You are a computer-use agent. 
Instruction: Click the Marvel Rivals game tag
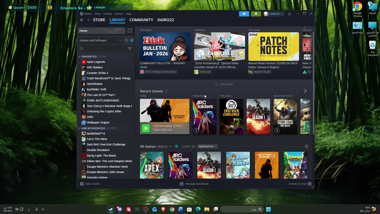pos(260,72)
